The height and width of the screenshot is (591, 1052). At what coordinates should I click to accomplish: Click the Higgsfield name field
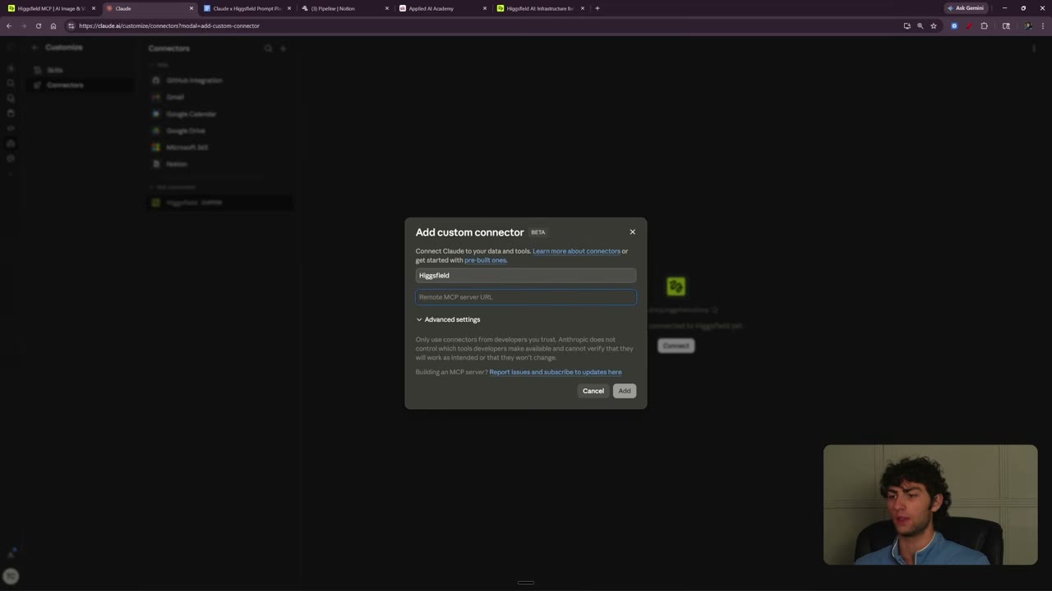(x=525, y=276)
